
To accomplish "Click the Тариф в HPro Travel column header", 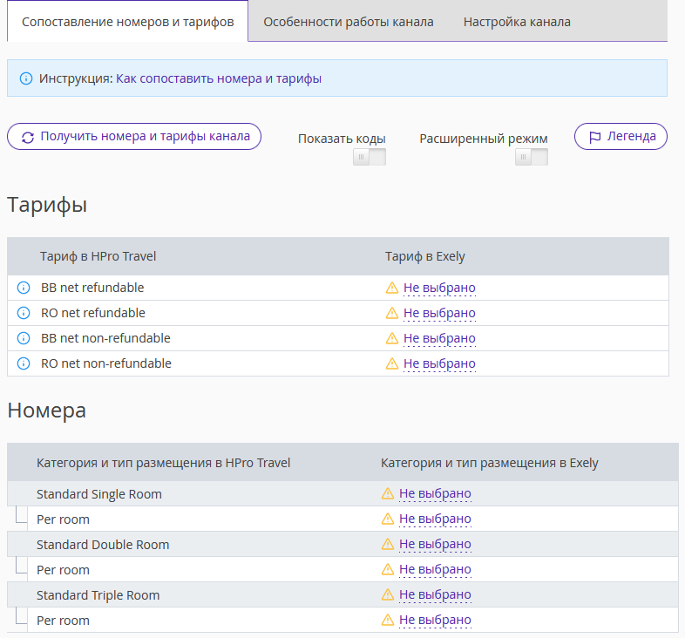I will point(98,256).
